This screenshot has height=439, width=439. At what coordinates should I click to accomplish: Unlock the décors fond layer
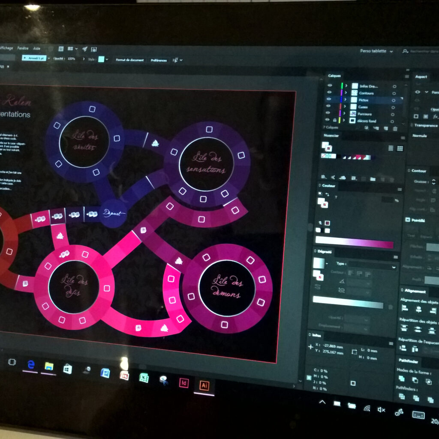[x=334, y=120]
